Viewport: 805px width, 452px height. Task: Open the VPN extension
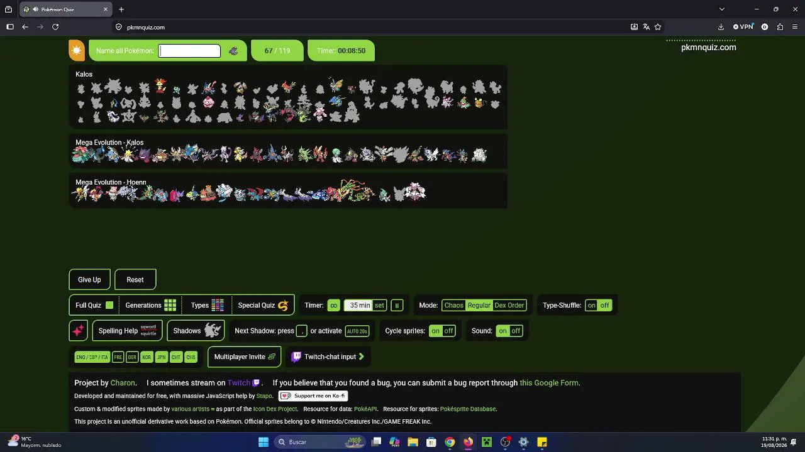743,27
